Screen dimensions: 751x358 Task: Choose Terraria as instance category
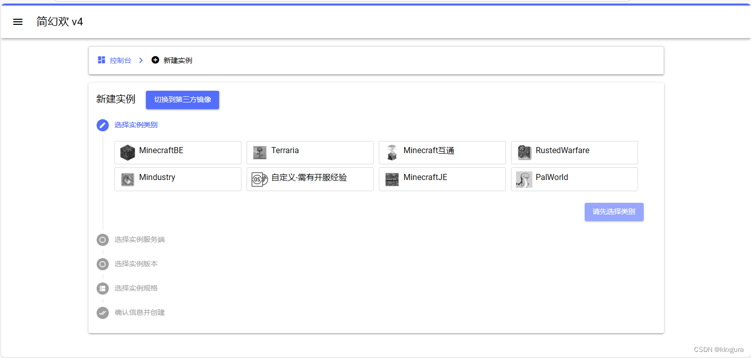click(310, 153)
